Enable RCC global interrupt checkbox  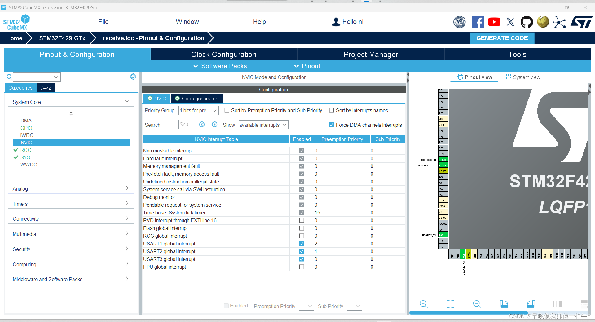302,236
